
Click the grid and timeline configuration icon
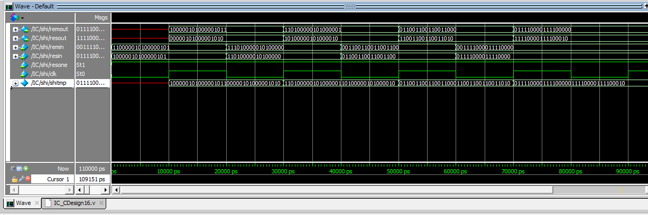point(20,169)
